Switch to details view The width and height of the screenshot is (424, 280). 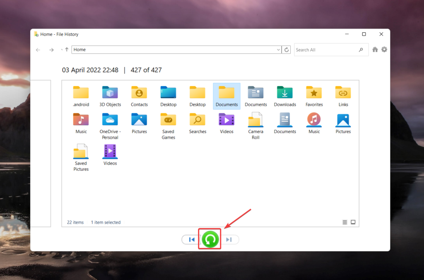click(344, 222)
